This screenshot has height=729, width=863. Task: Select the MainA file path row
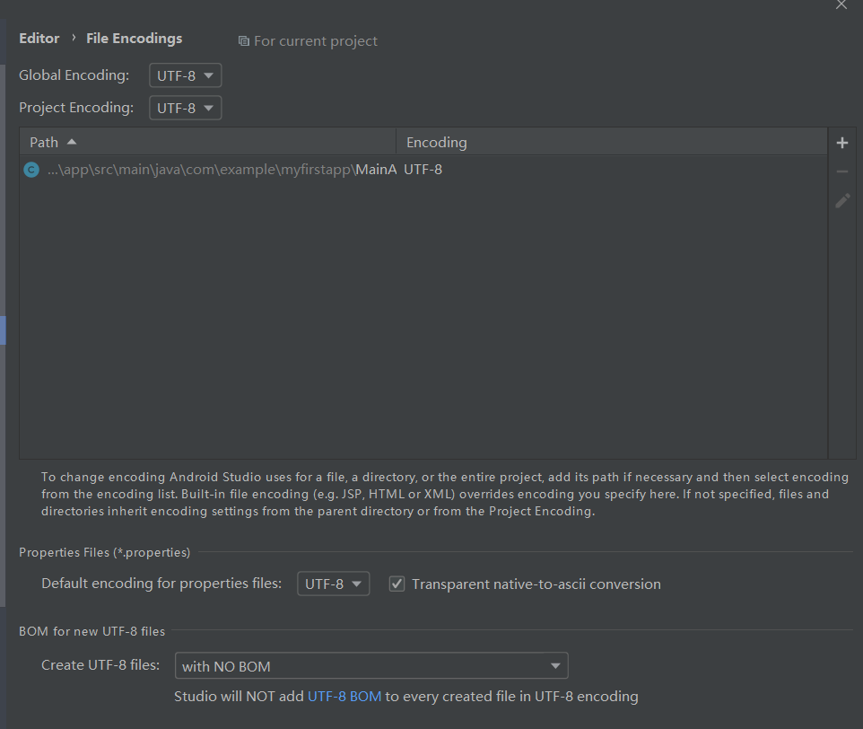[x=423, y=170]
